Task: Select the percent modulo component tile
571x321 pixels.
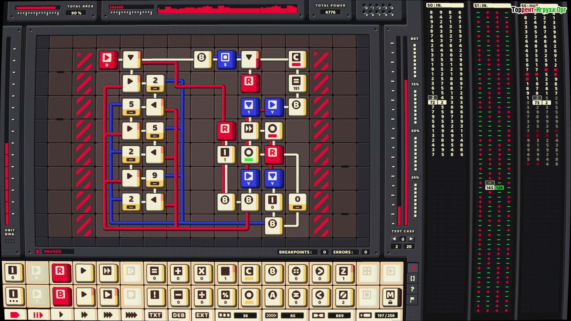Action: pyautogui.click(x=225, y=296)
